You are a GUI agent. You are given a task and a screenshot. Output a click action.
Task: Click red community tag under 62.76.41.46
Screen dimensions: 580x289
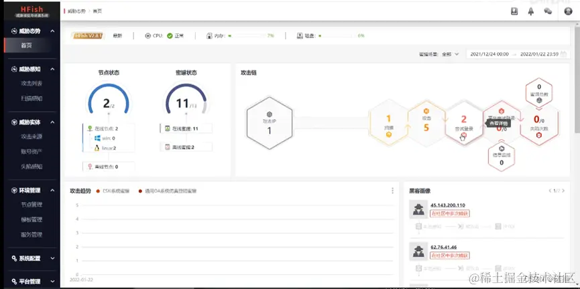coord(450,256)
